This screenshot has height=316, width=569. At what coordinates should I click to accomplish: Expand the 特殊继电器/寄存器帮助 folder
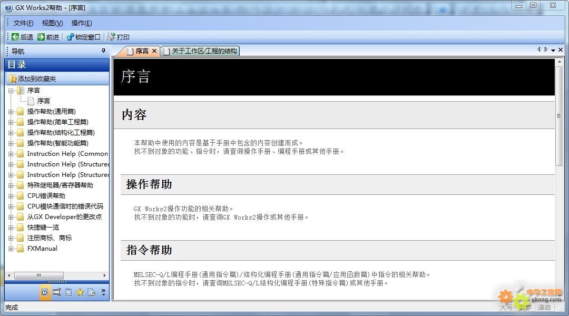tap(11, 185)
